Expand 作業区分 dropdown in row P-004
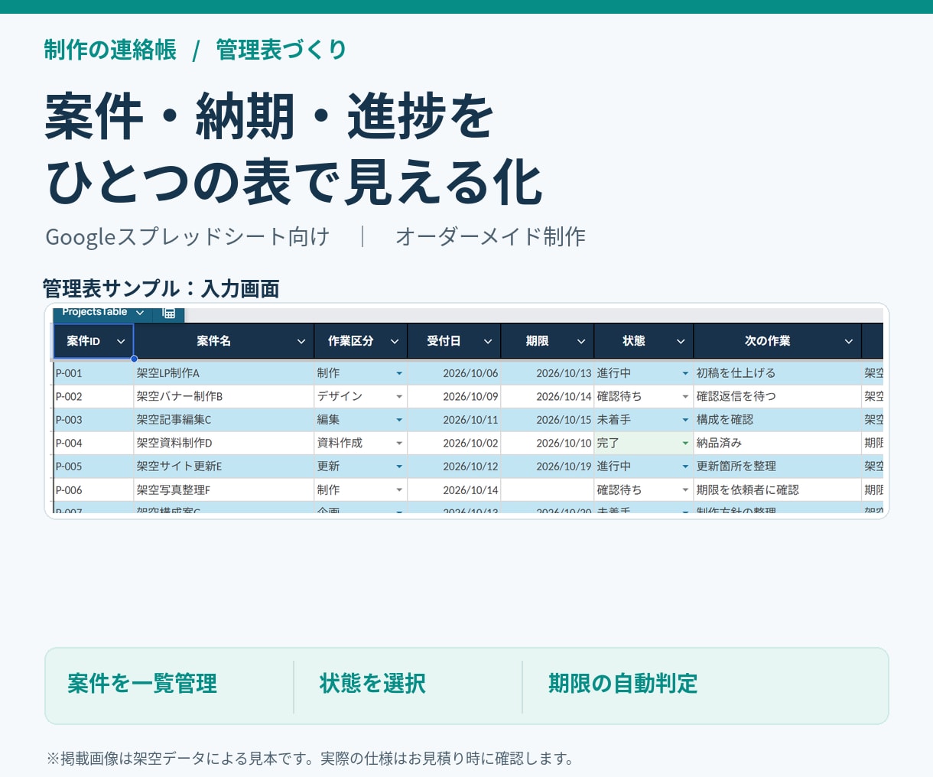Screen dimensions: 933x777 399,443
